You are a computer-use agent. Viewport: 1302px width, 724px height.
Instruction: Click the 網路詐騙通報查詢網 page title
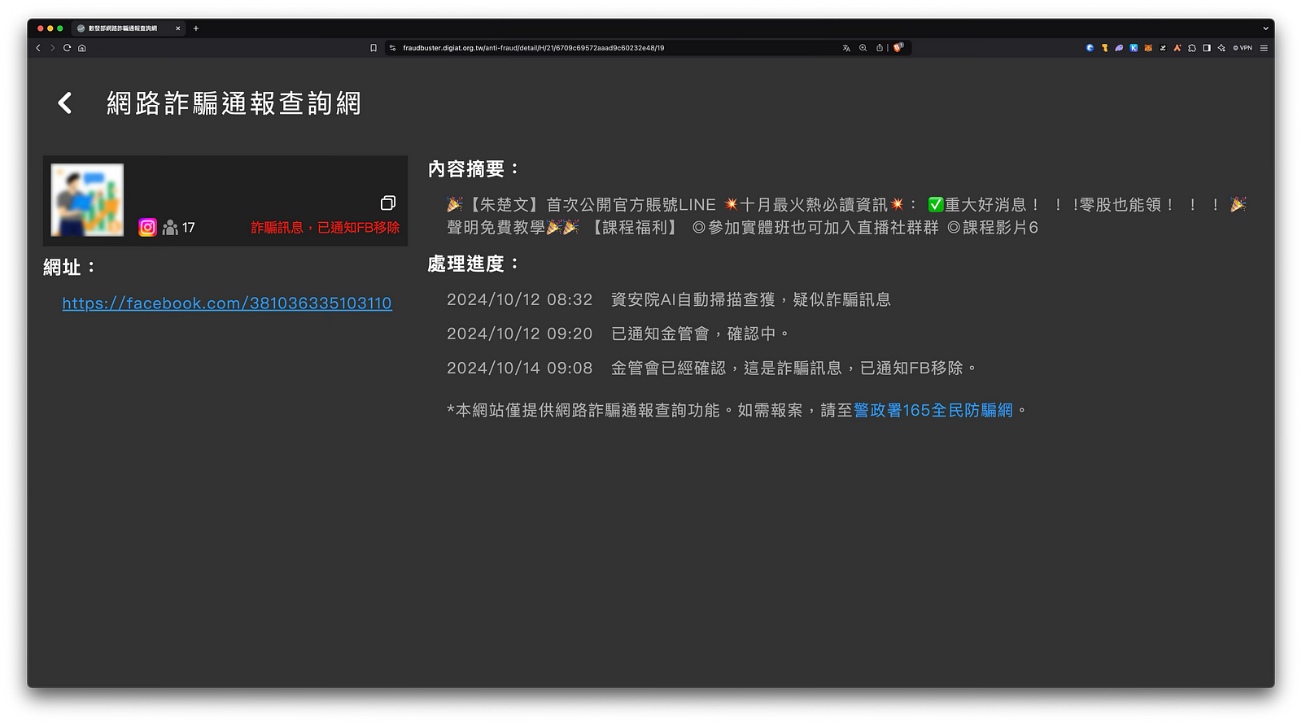(x=234, y=103)
